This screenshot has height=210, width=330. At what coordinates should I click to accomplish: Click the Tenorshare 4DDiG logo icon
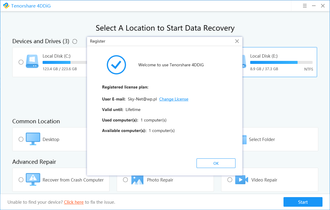6,6
